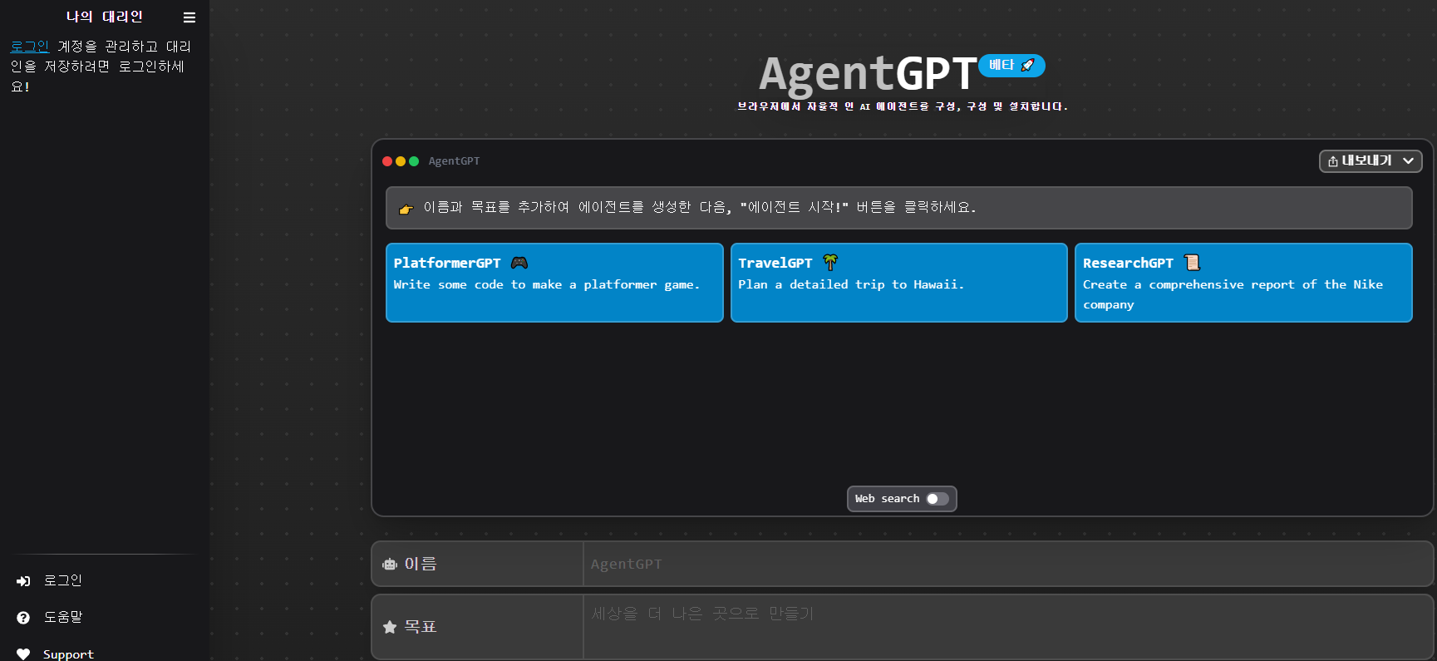Click the 로그인 link at top of sidebar
The width and height of the screenshot is (1437, 661).
(30, 47)
